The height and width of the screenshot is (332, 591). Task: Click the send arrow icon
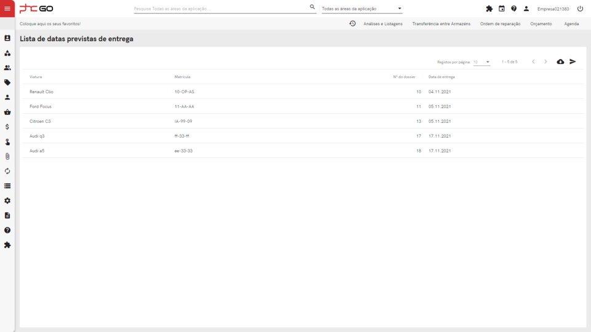[x=573, y=61]
